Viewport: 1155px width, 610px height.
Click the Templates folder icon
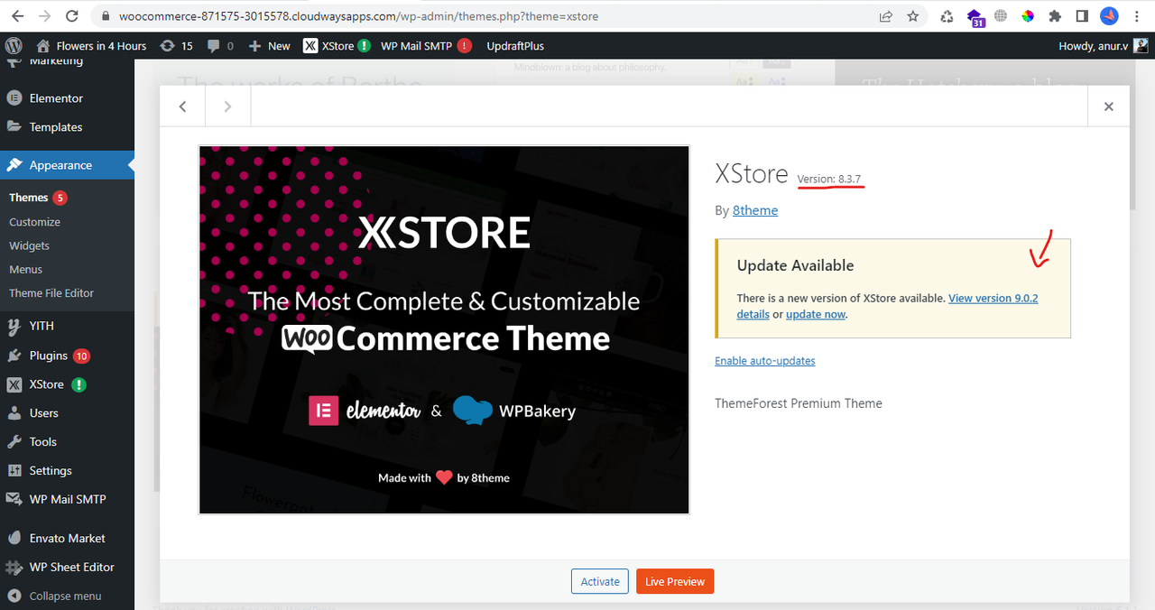tap(14, 127)
